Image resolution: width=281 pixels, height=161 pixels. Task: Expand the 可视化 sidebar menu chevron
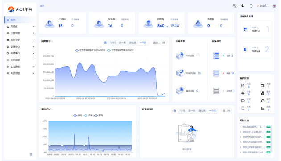click(33, 26)
